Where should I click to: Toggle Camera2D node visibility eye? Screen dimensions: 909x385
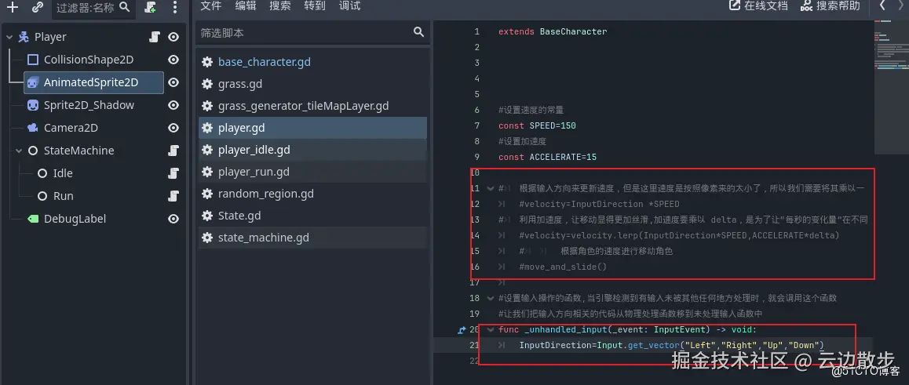pyautogui.click(x=173, y=128)
